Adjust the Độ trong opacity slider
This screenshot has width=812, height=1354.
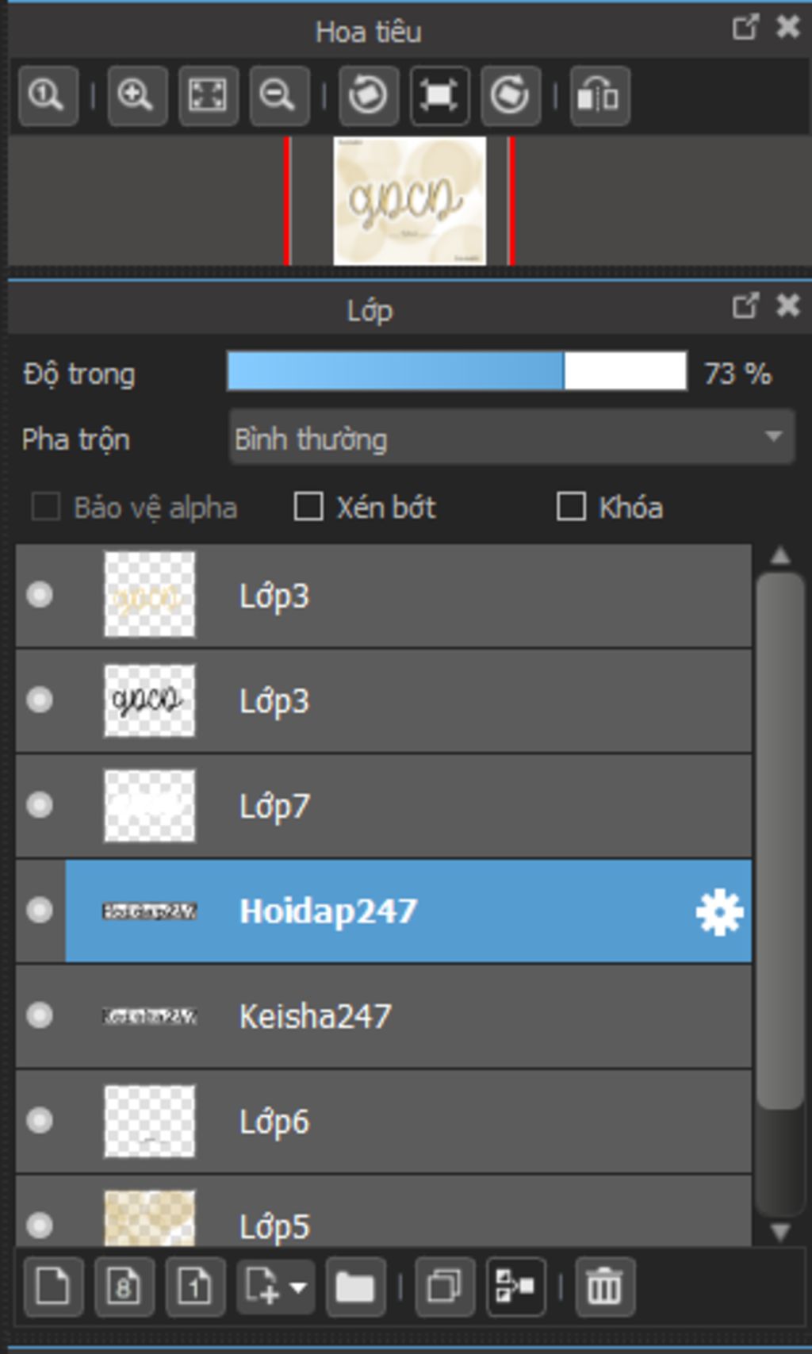click(x=457, y=372)
